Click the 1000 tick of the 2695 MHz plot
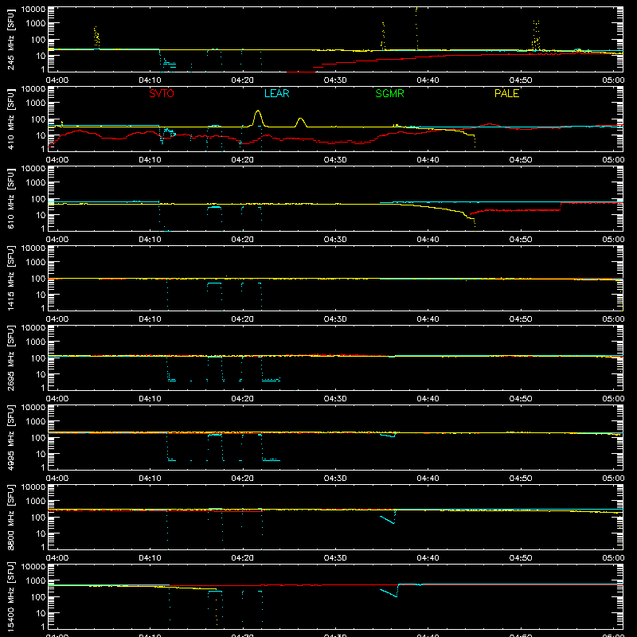 (36, 342)
